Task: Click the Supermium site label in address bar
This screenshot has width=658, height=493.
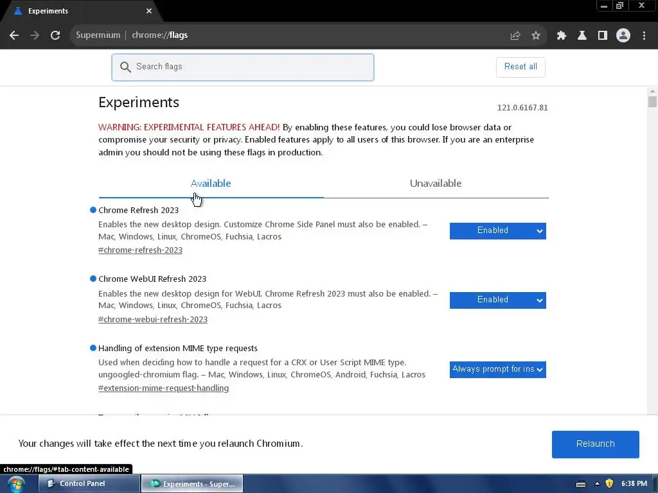Action: tap(98, 35)
